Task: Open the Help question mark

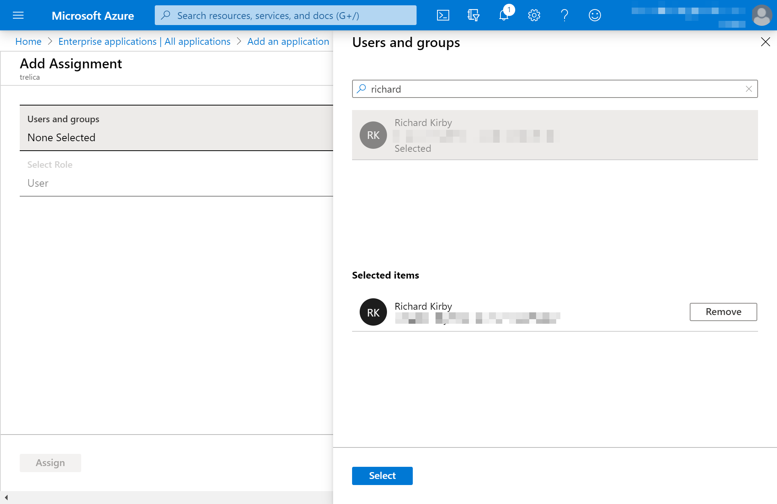Action: click(564, 15)
